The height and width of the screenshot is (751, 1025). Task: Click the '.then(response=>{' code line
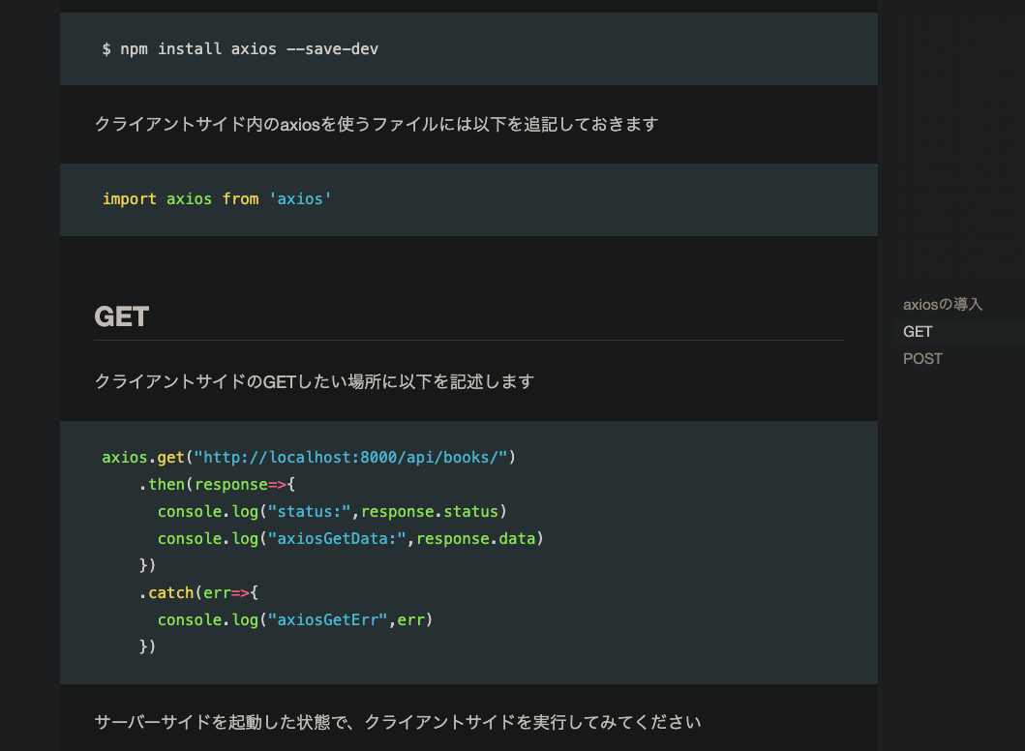[x=217, y=484]
